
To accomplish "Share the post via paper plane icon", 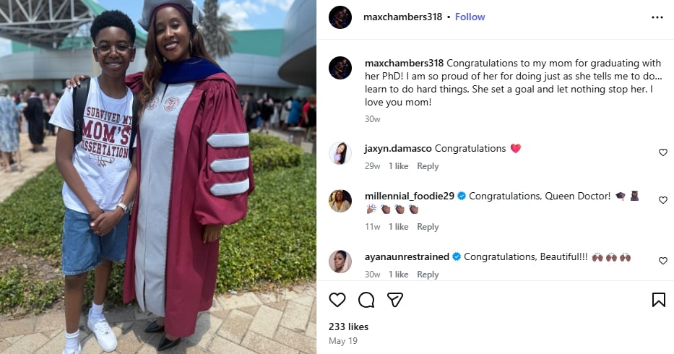I will point(394,300).
